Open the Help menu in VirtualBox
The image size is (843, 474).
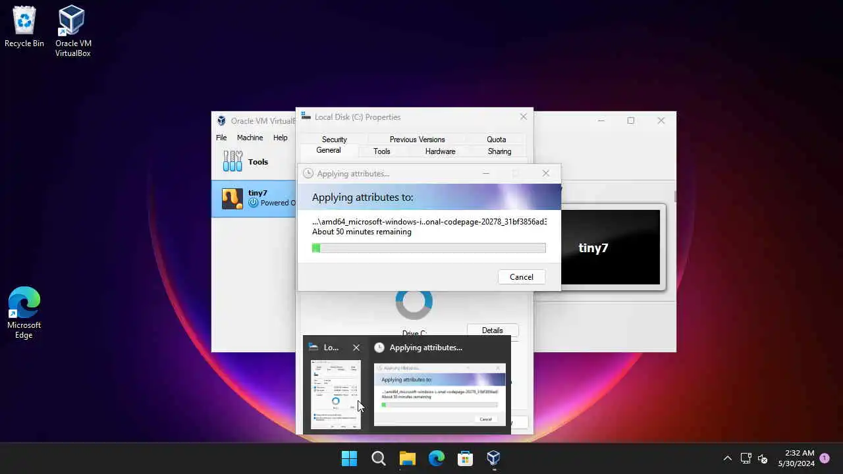[281, 138]
